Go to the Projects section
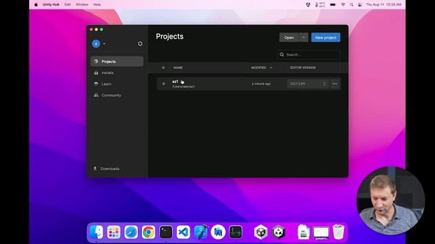 117,62
